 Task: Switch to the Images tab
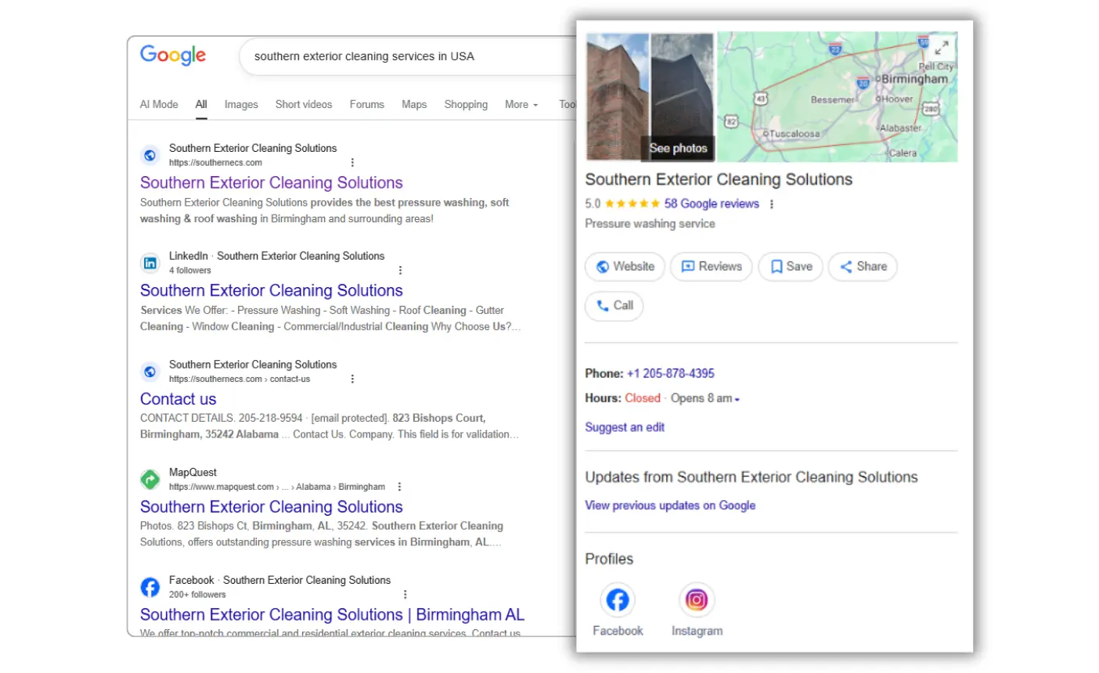point(241,104)
